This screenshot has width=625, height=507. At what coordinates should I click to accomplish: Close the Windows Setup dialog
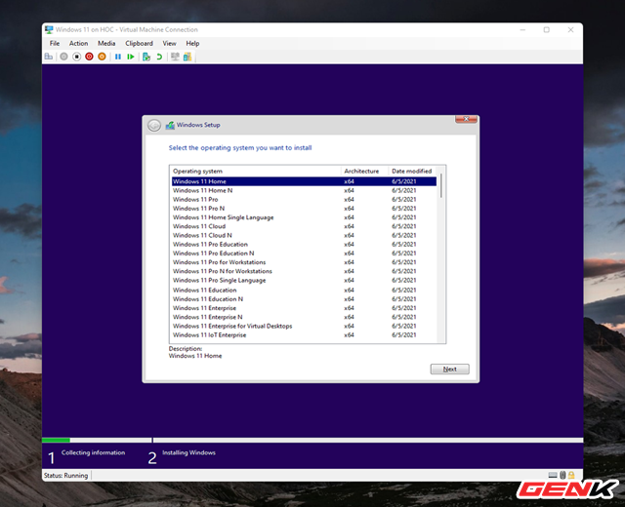[x=466, y=119]
